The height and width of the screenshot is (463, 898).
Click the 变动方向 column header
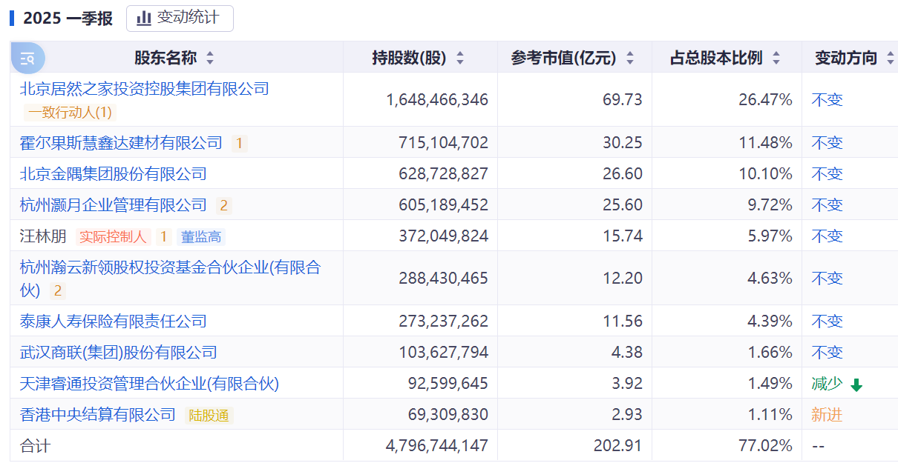tap(846, 58)
